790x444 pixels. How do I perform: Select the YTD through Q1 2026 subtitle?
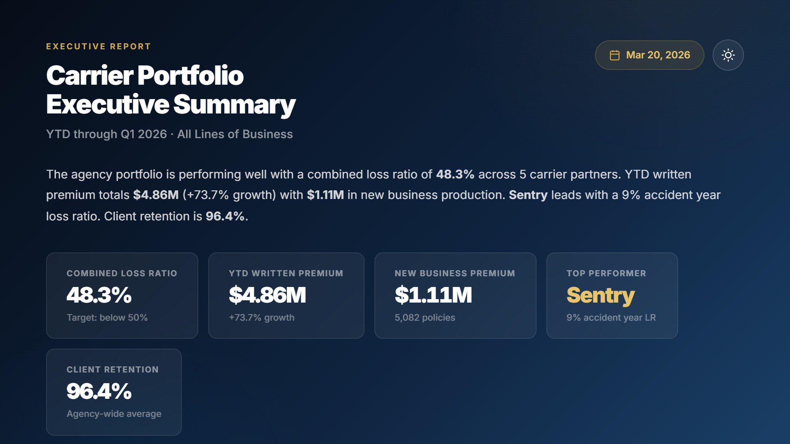click(169, 134)
